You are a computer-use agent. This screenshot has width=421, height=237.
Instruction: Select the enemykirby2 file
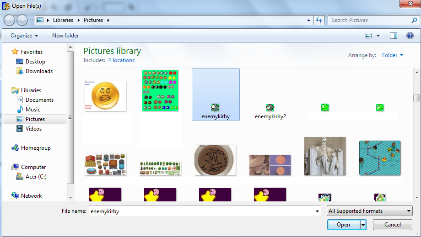(270, 111)
